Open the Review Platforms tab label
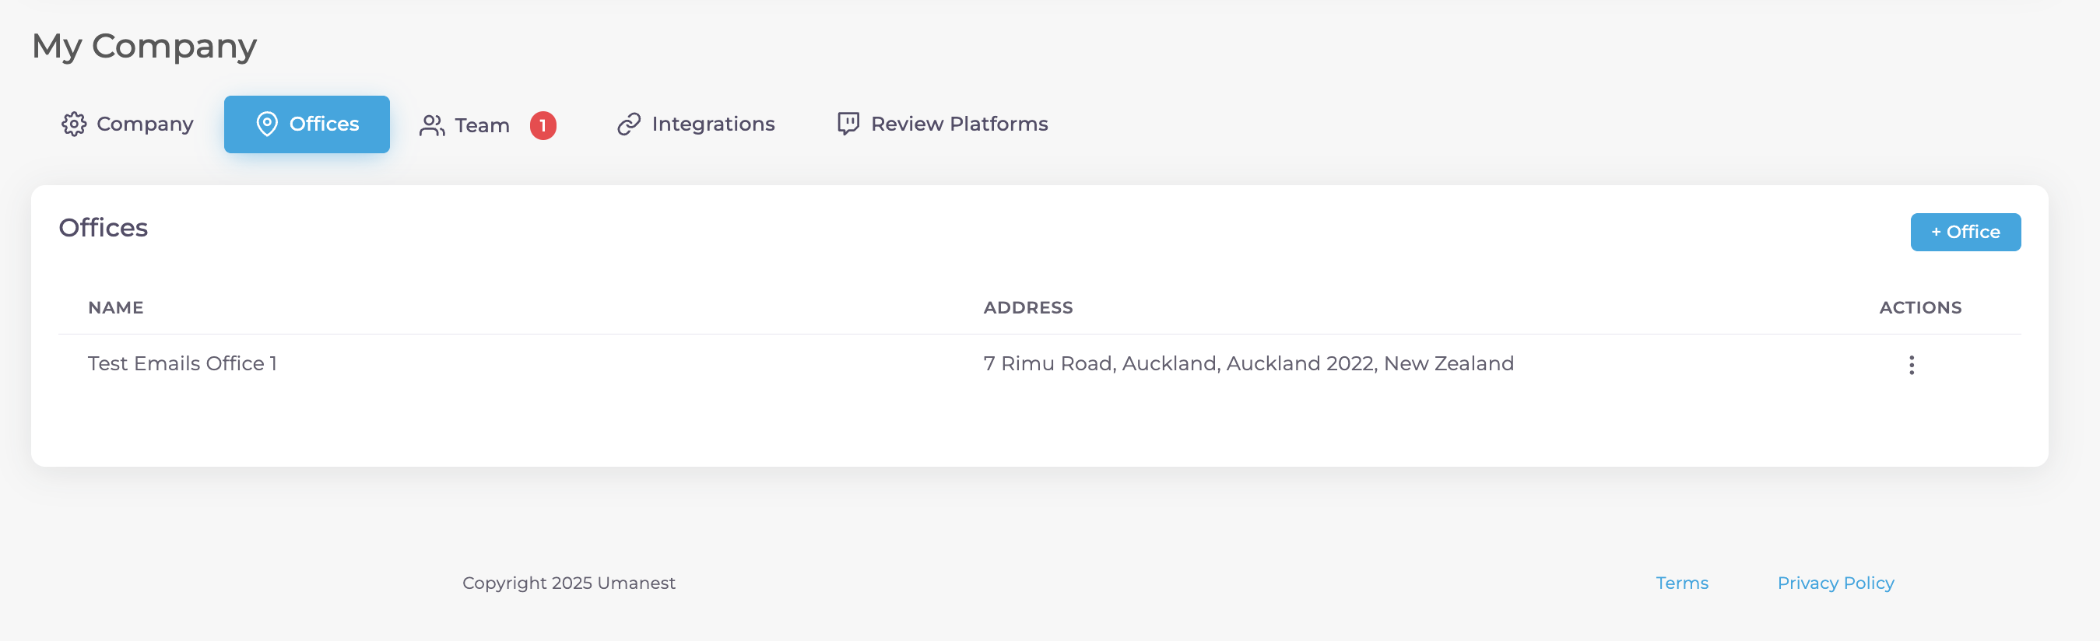Image resolution: width=2100 pixels, height=641 pixels. coord(959,124)
